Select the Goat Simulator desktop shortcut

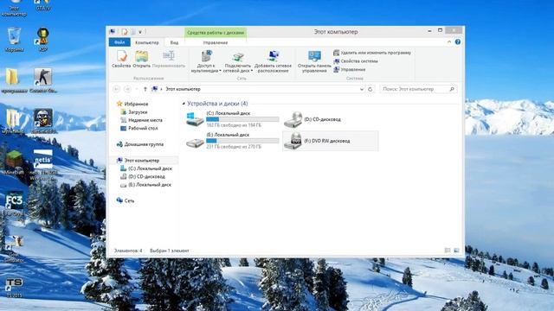[x=14, y=249]
